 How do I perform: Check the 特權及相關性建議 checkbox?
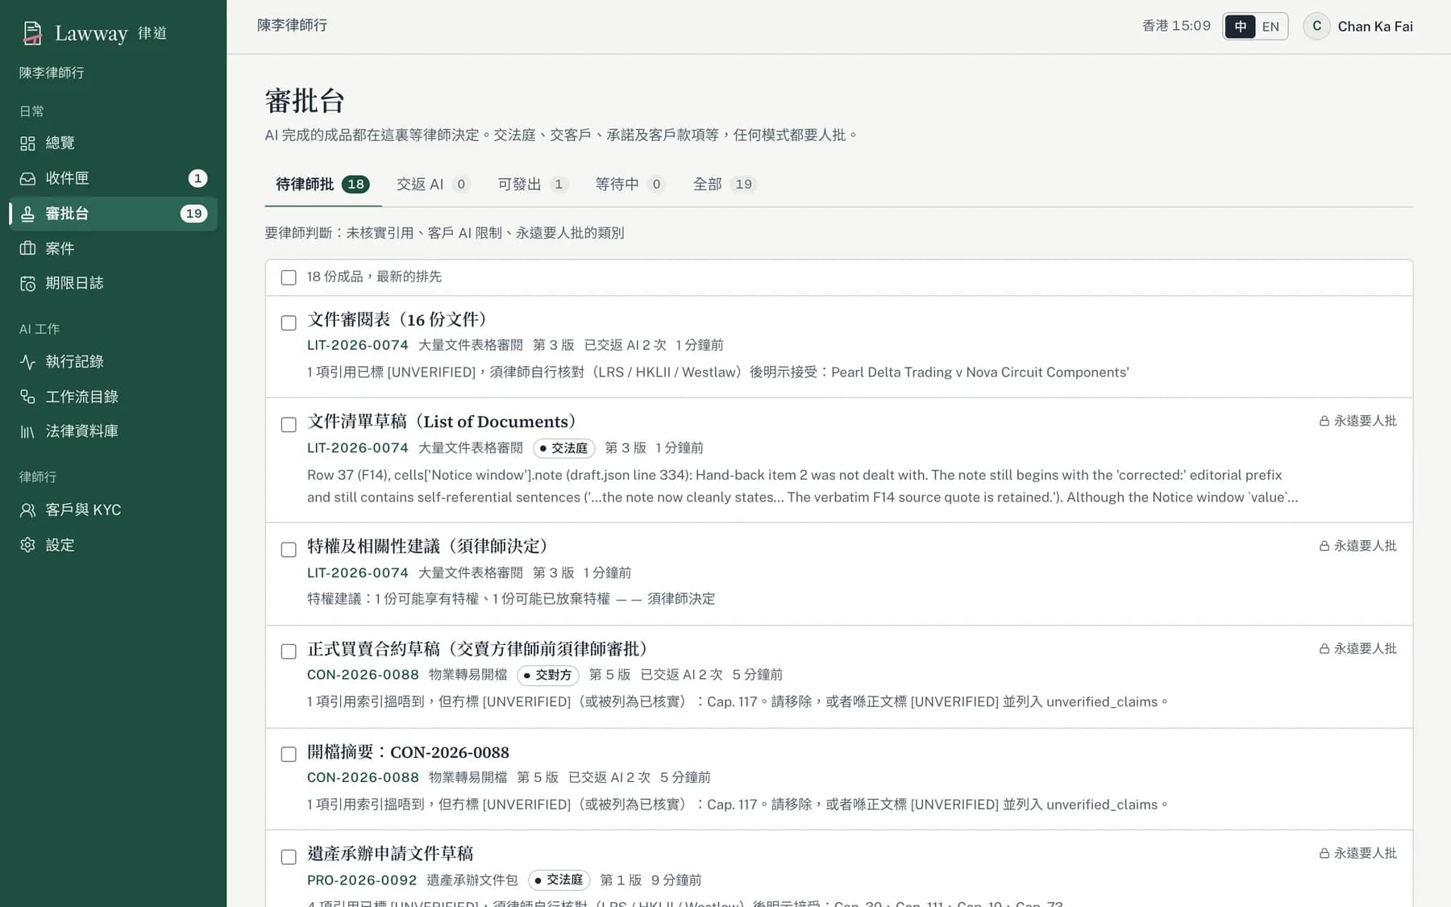pos(289,550)
